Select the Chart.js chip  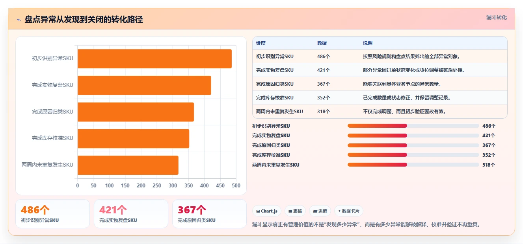coord(267,211)
